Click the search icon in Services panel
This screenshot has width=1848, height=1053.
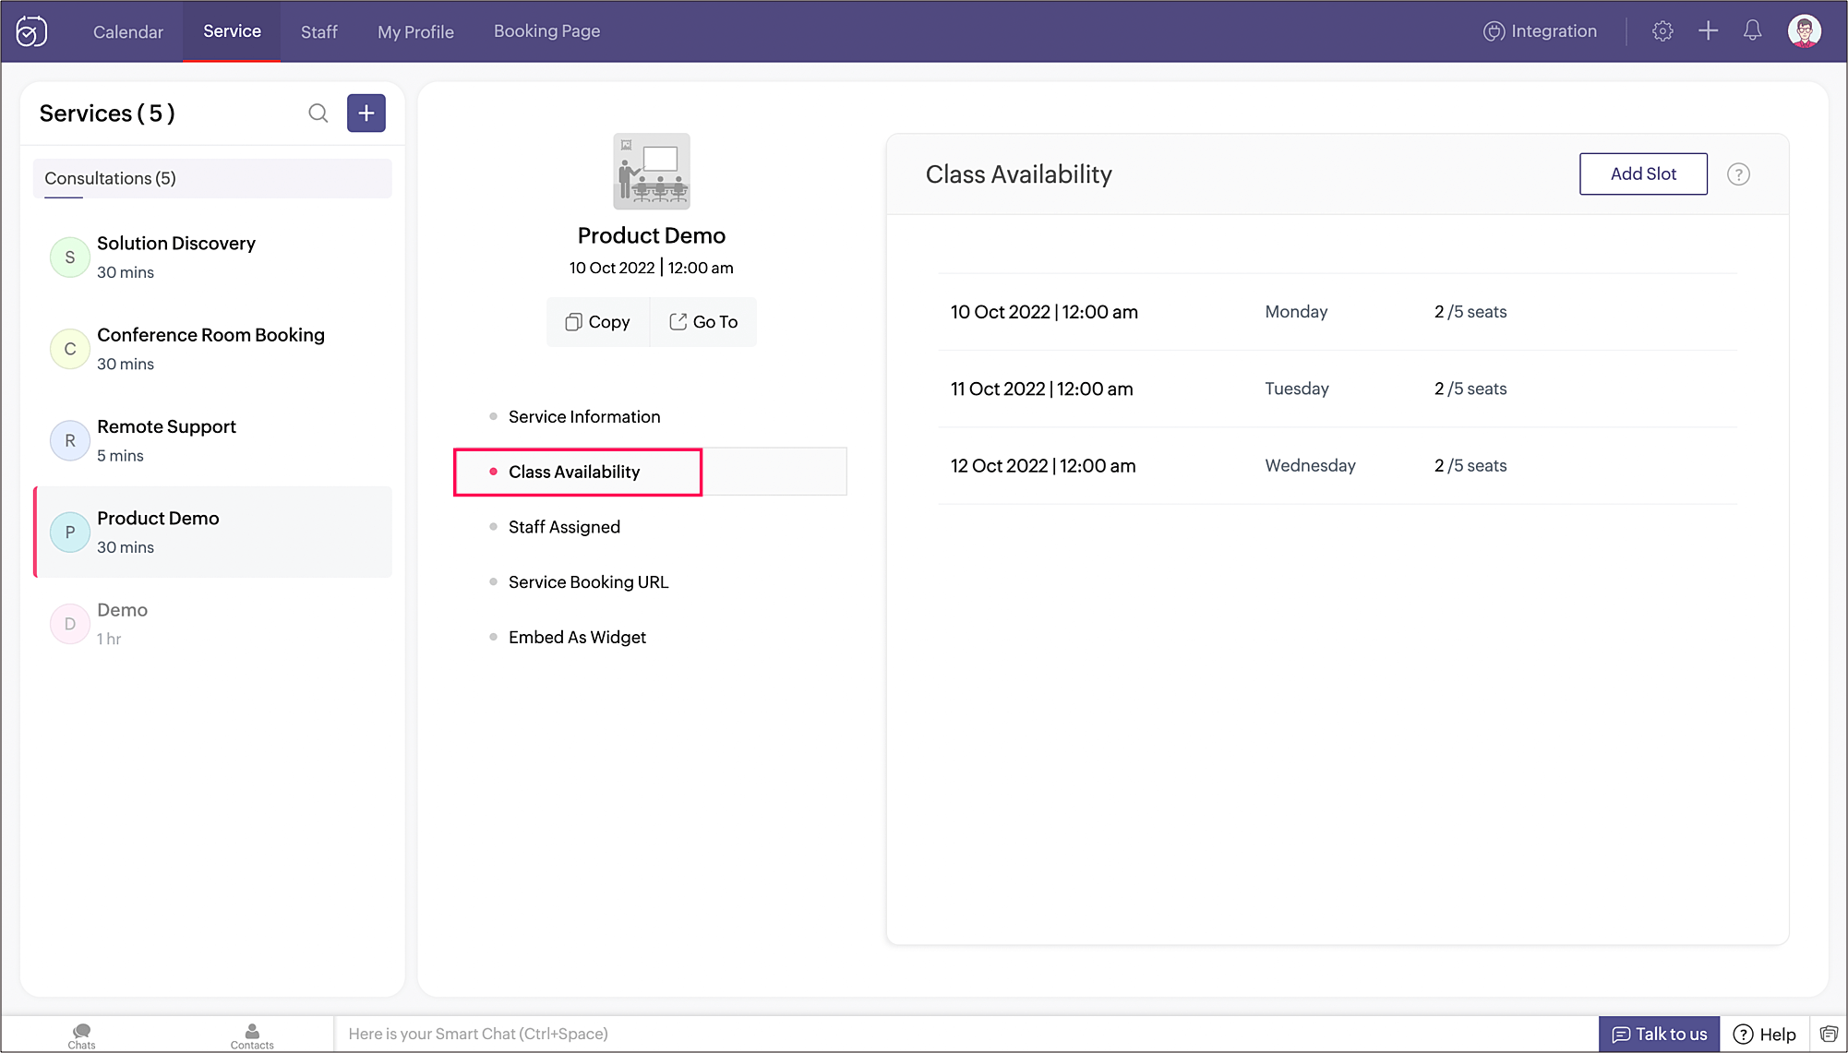318,114
